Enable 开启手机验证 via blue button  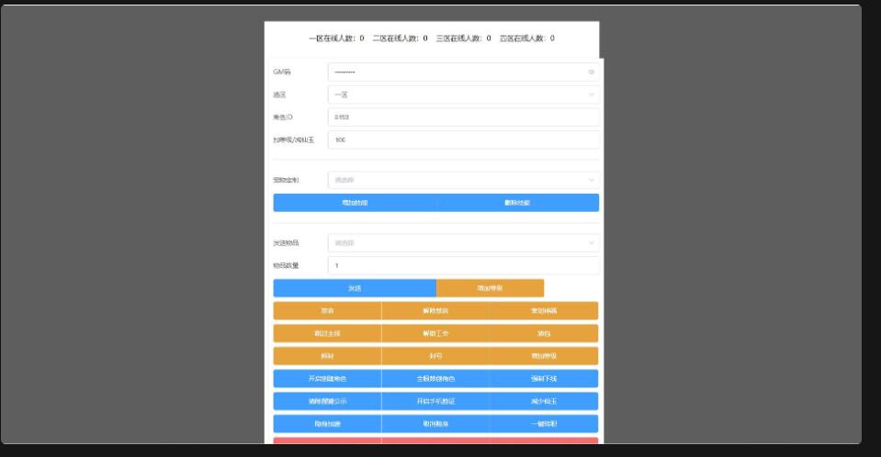pos(435,401)
